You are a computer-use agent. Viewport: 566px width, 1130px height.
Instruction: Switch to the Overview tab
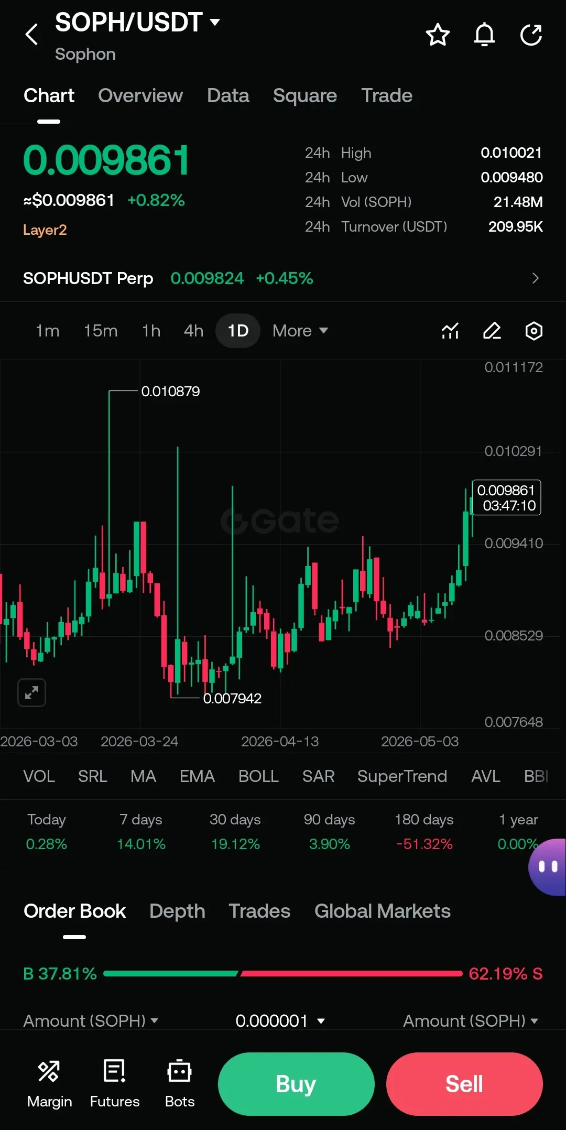(140, 96)
